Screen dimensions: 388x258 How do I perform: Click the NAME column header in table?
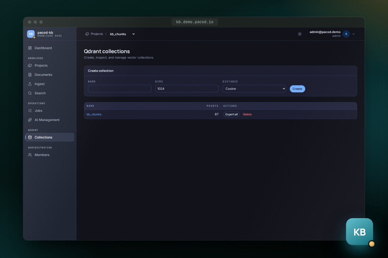coord(90,106)
